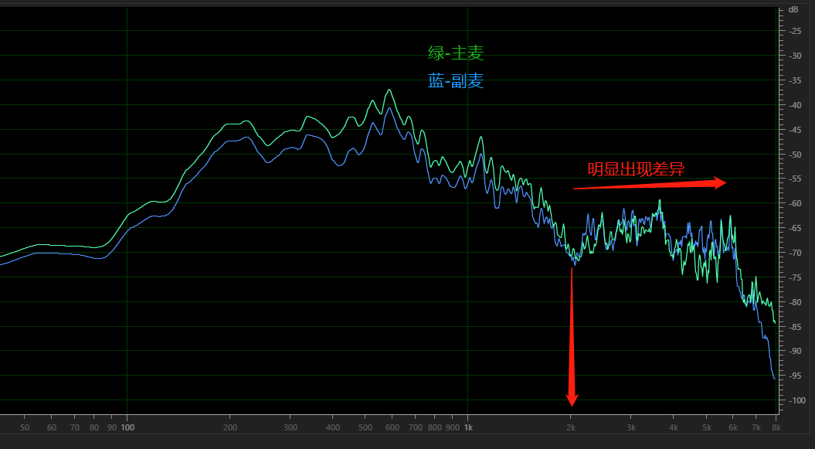Select the 8k label on the frequency axis

tap(776, 427)
